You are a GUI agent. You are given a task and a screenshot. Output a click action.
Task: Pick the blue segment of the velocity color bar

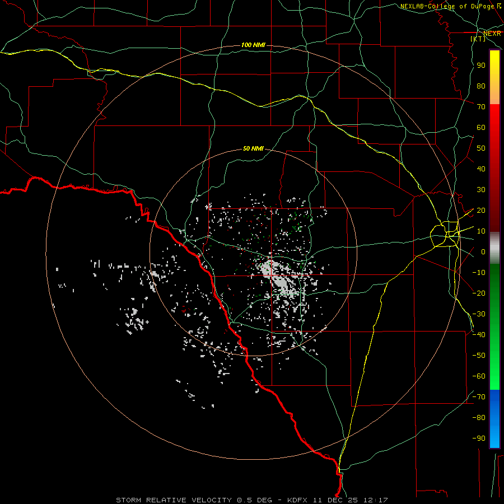click(494, 419)
